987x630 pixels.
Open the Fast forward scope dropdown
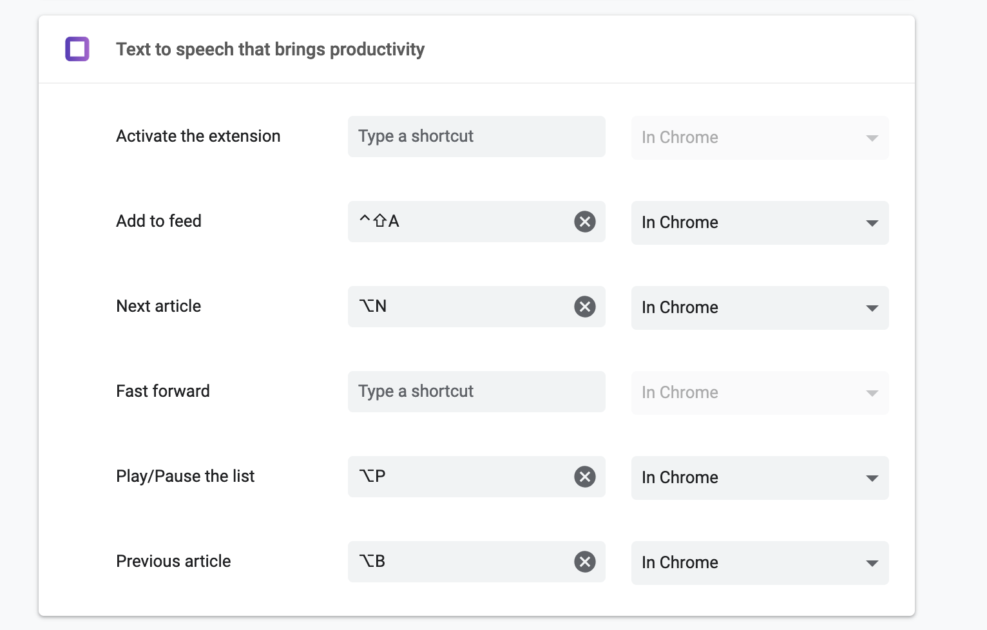pyautogui.click(x=760, y=393)
